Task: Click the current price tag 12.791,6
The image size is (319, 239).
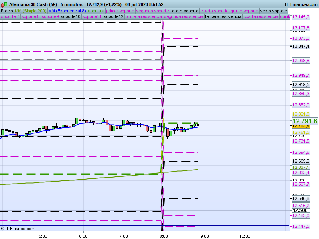Action: (x=305, y=121)
